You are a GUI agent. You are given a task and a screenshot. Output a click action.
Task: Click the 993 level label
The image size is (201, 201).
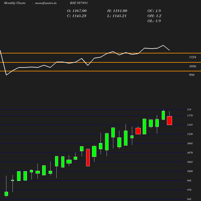(x=192, y=75)
